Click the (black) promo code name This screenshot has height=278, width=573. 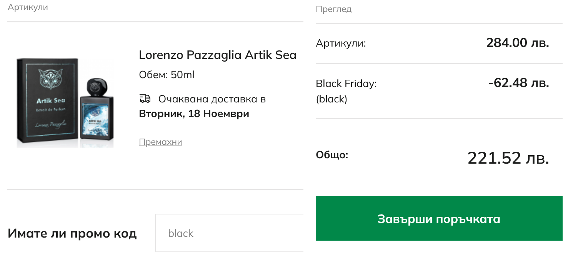(x=331, y=99)
